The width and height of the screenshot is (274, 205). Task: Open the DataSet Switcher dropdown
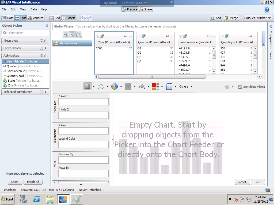pyautogui.click(x=258, y=18)
